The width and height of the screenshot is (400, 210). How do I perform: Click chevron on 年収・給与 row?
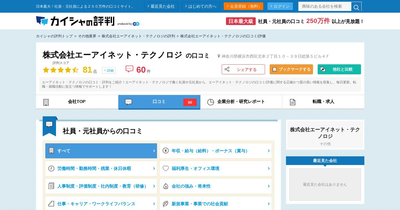(x=269, y=151)
